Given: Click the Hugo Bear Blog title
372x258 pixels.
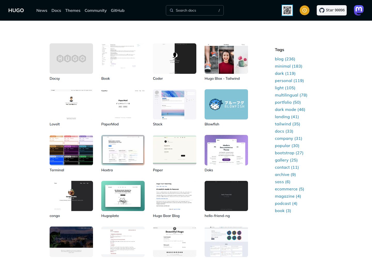Looking at the screenshot, I should click(x=166, y=216).
